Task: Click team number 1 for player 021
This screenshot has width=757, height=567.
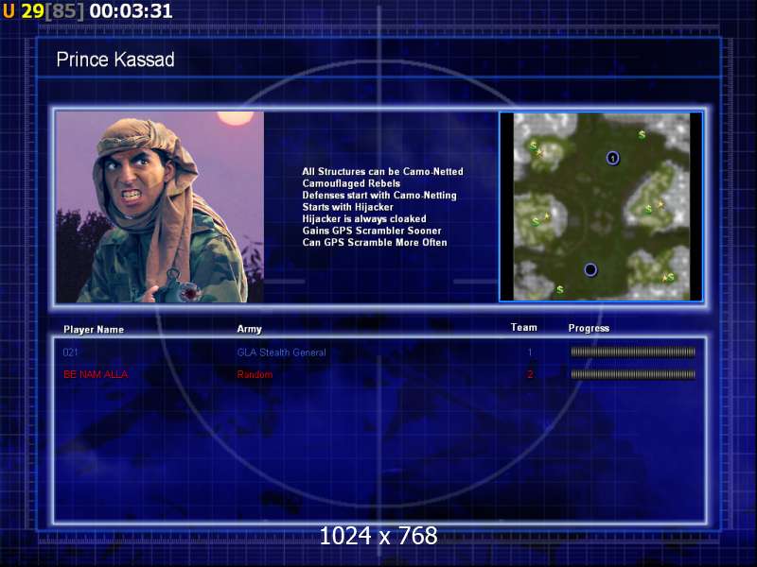Action: point(530,352)
